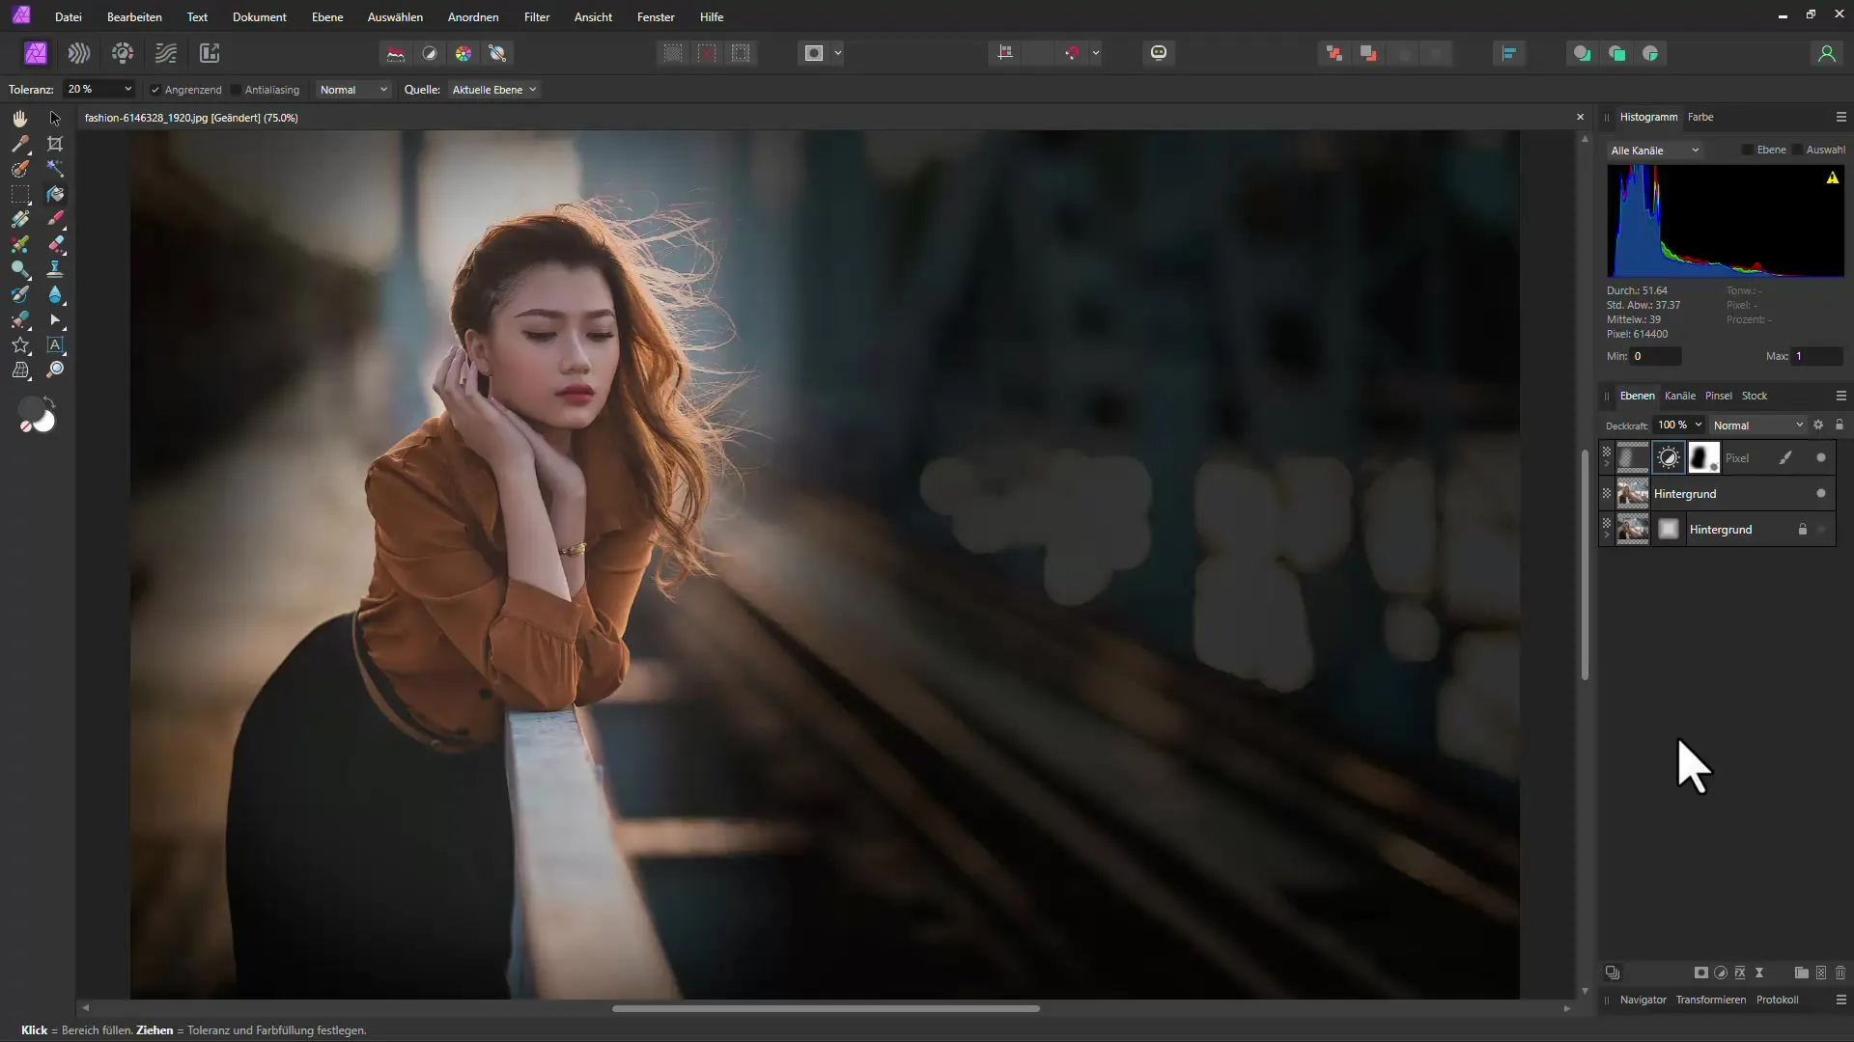Select the Frame Text tool
The width and height of the screenshot is (1854, 1042).
pyautogui.click(x=55, y=344)
